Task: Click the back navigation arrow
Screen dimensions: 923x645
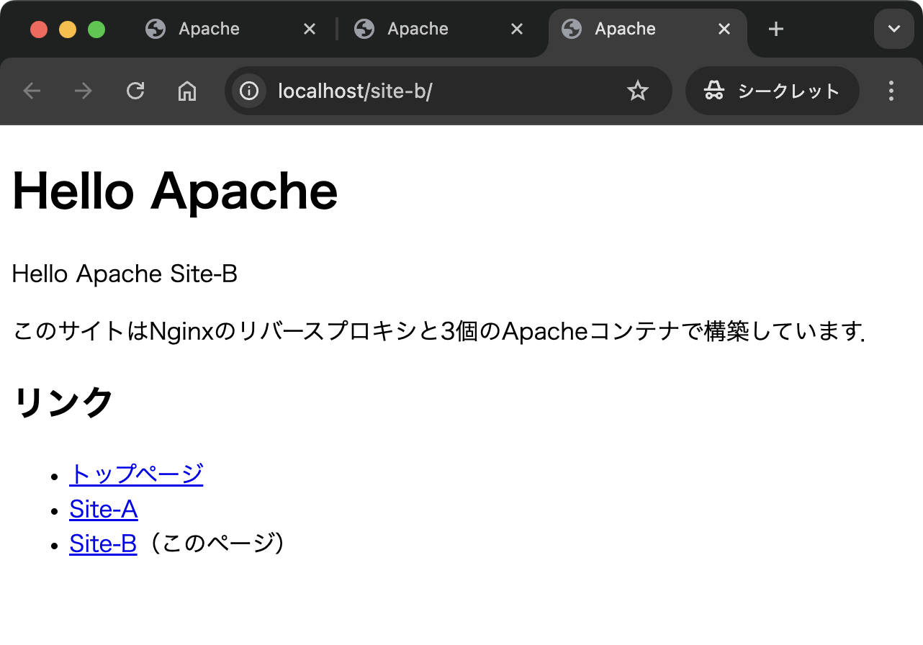Action: coord(32,91)
